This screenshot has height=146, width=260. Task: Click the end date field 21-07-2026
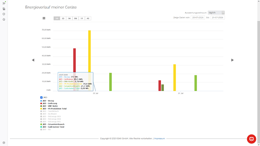tap(217, 17)
